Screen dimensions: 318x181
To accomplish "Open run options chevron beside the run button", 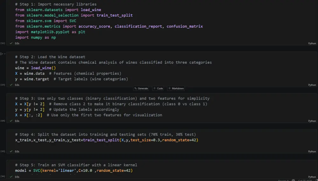I will pos(5,54).
